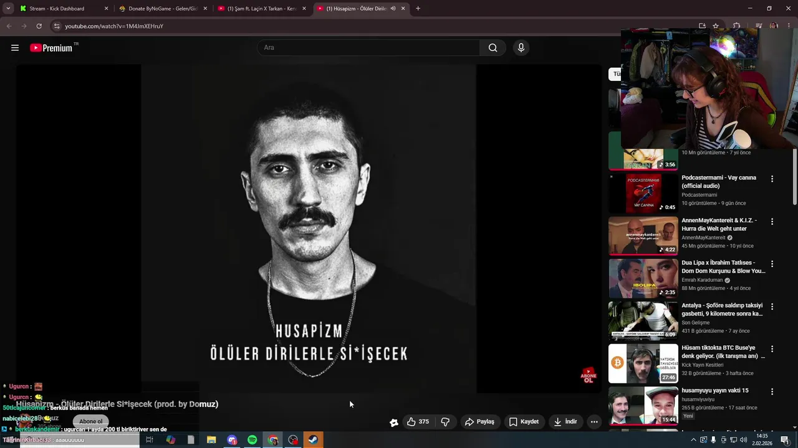
Task: Open Dua Lipa x İbrahim Tatlıses video
Action: 723,267
